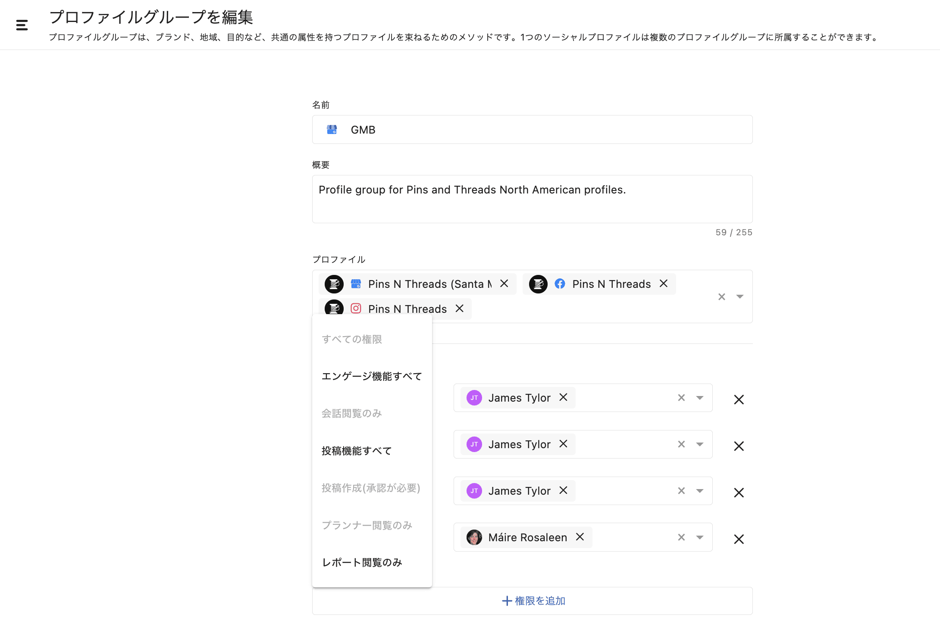This screenshot has width=940, height=630.
Task: Pick レポート閲覧のみ permission option
Action: click(362, 562)
